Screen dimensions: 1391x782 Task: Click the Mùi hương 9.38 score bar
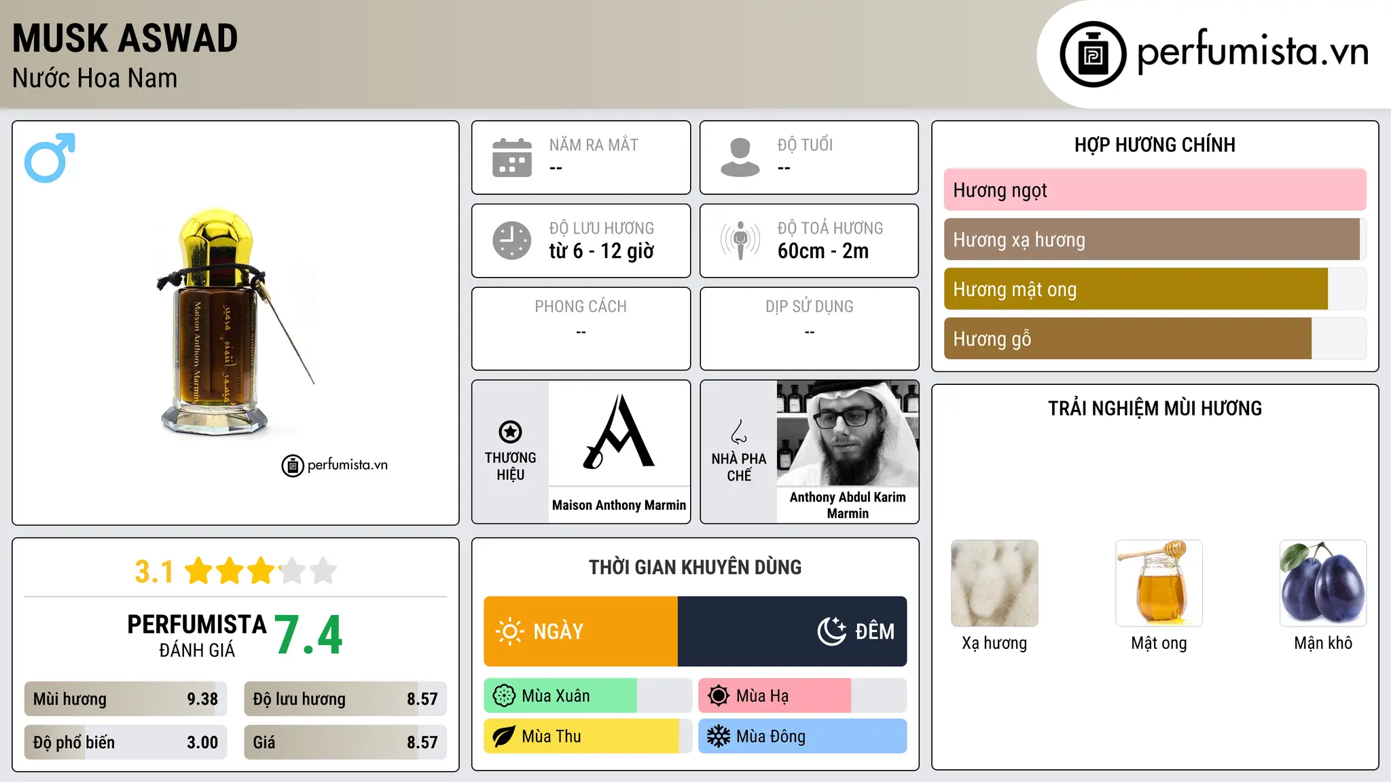pyautogui.click(x=126, y=699)
